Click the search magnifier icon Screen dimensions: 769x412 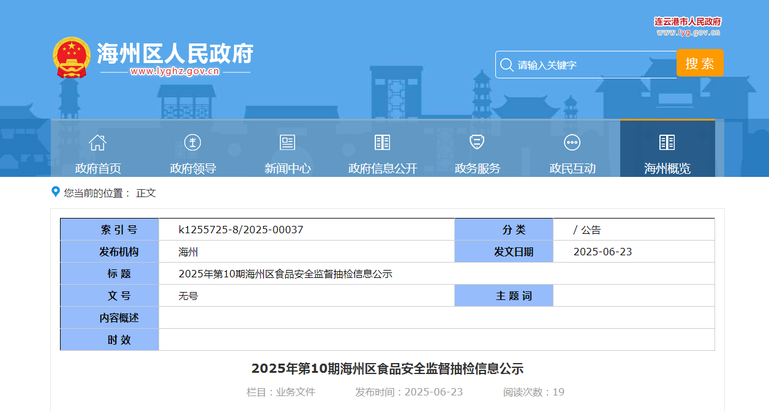[507, 65]
